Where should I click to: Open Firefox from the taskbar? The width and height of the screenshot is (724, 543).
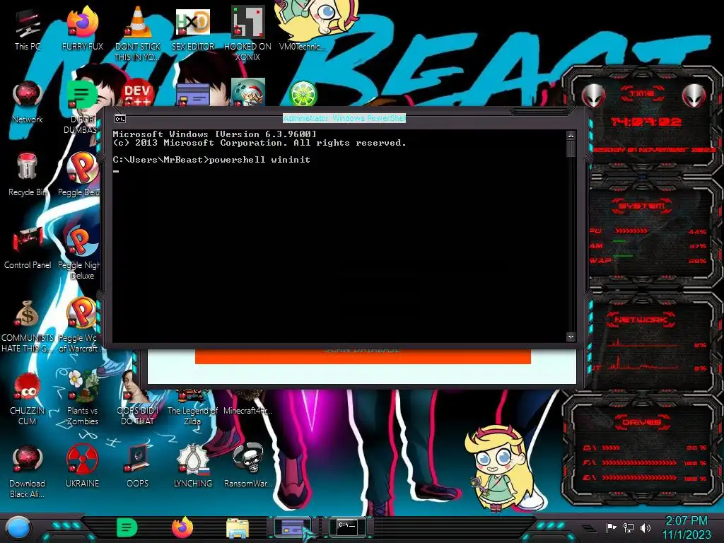click(x=182, y=527)
